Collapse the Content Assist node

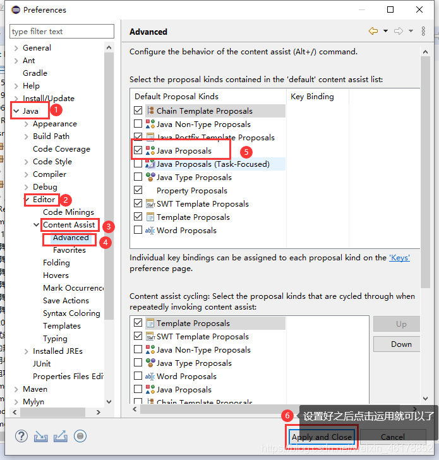click(37, 225)
